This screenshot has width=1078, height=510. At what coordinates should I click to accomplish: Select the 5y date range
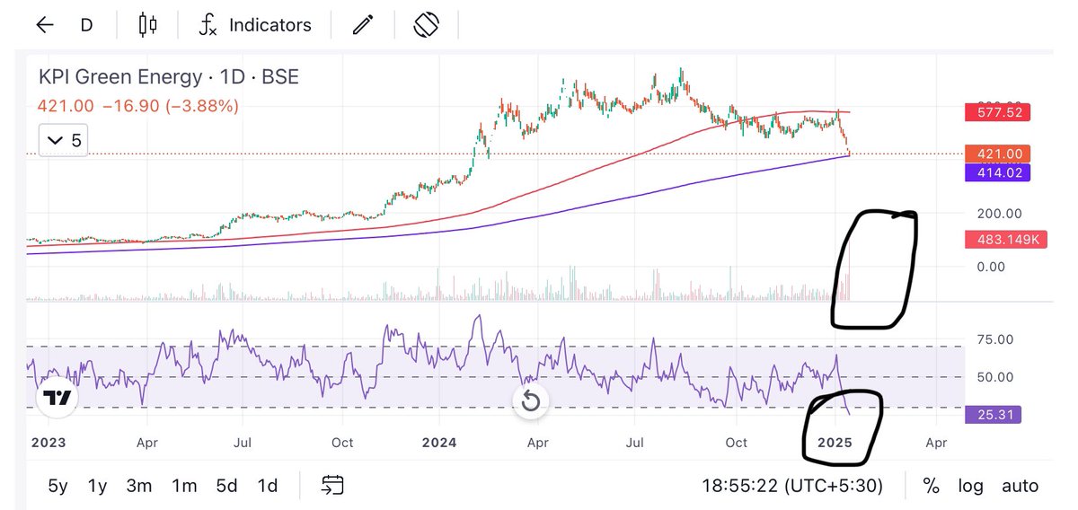57,486
